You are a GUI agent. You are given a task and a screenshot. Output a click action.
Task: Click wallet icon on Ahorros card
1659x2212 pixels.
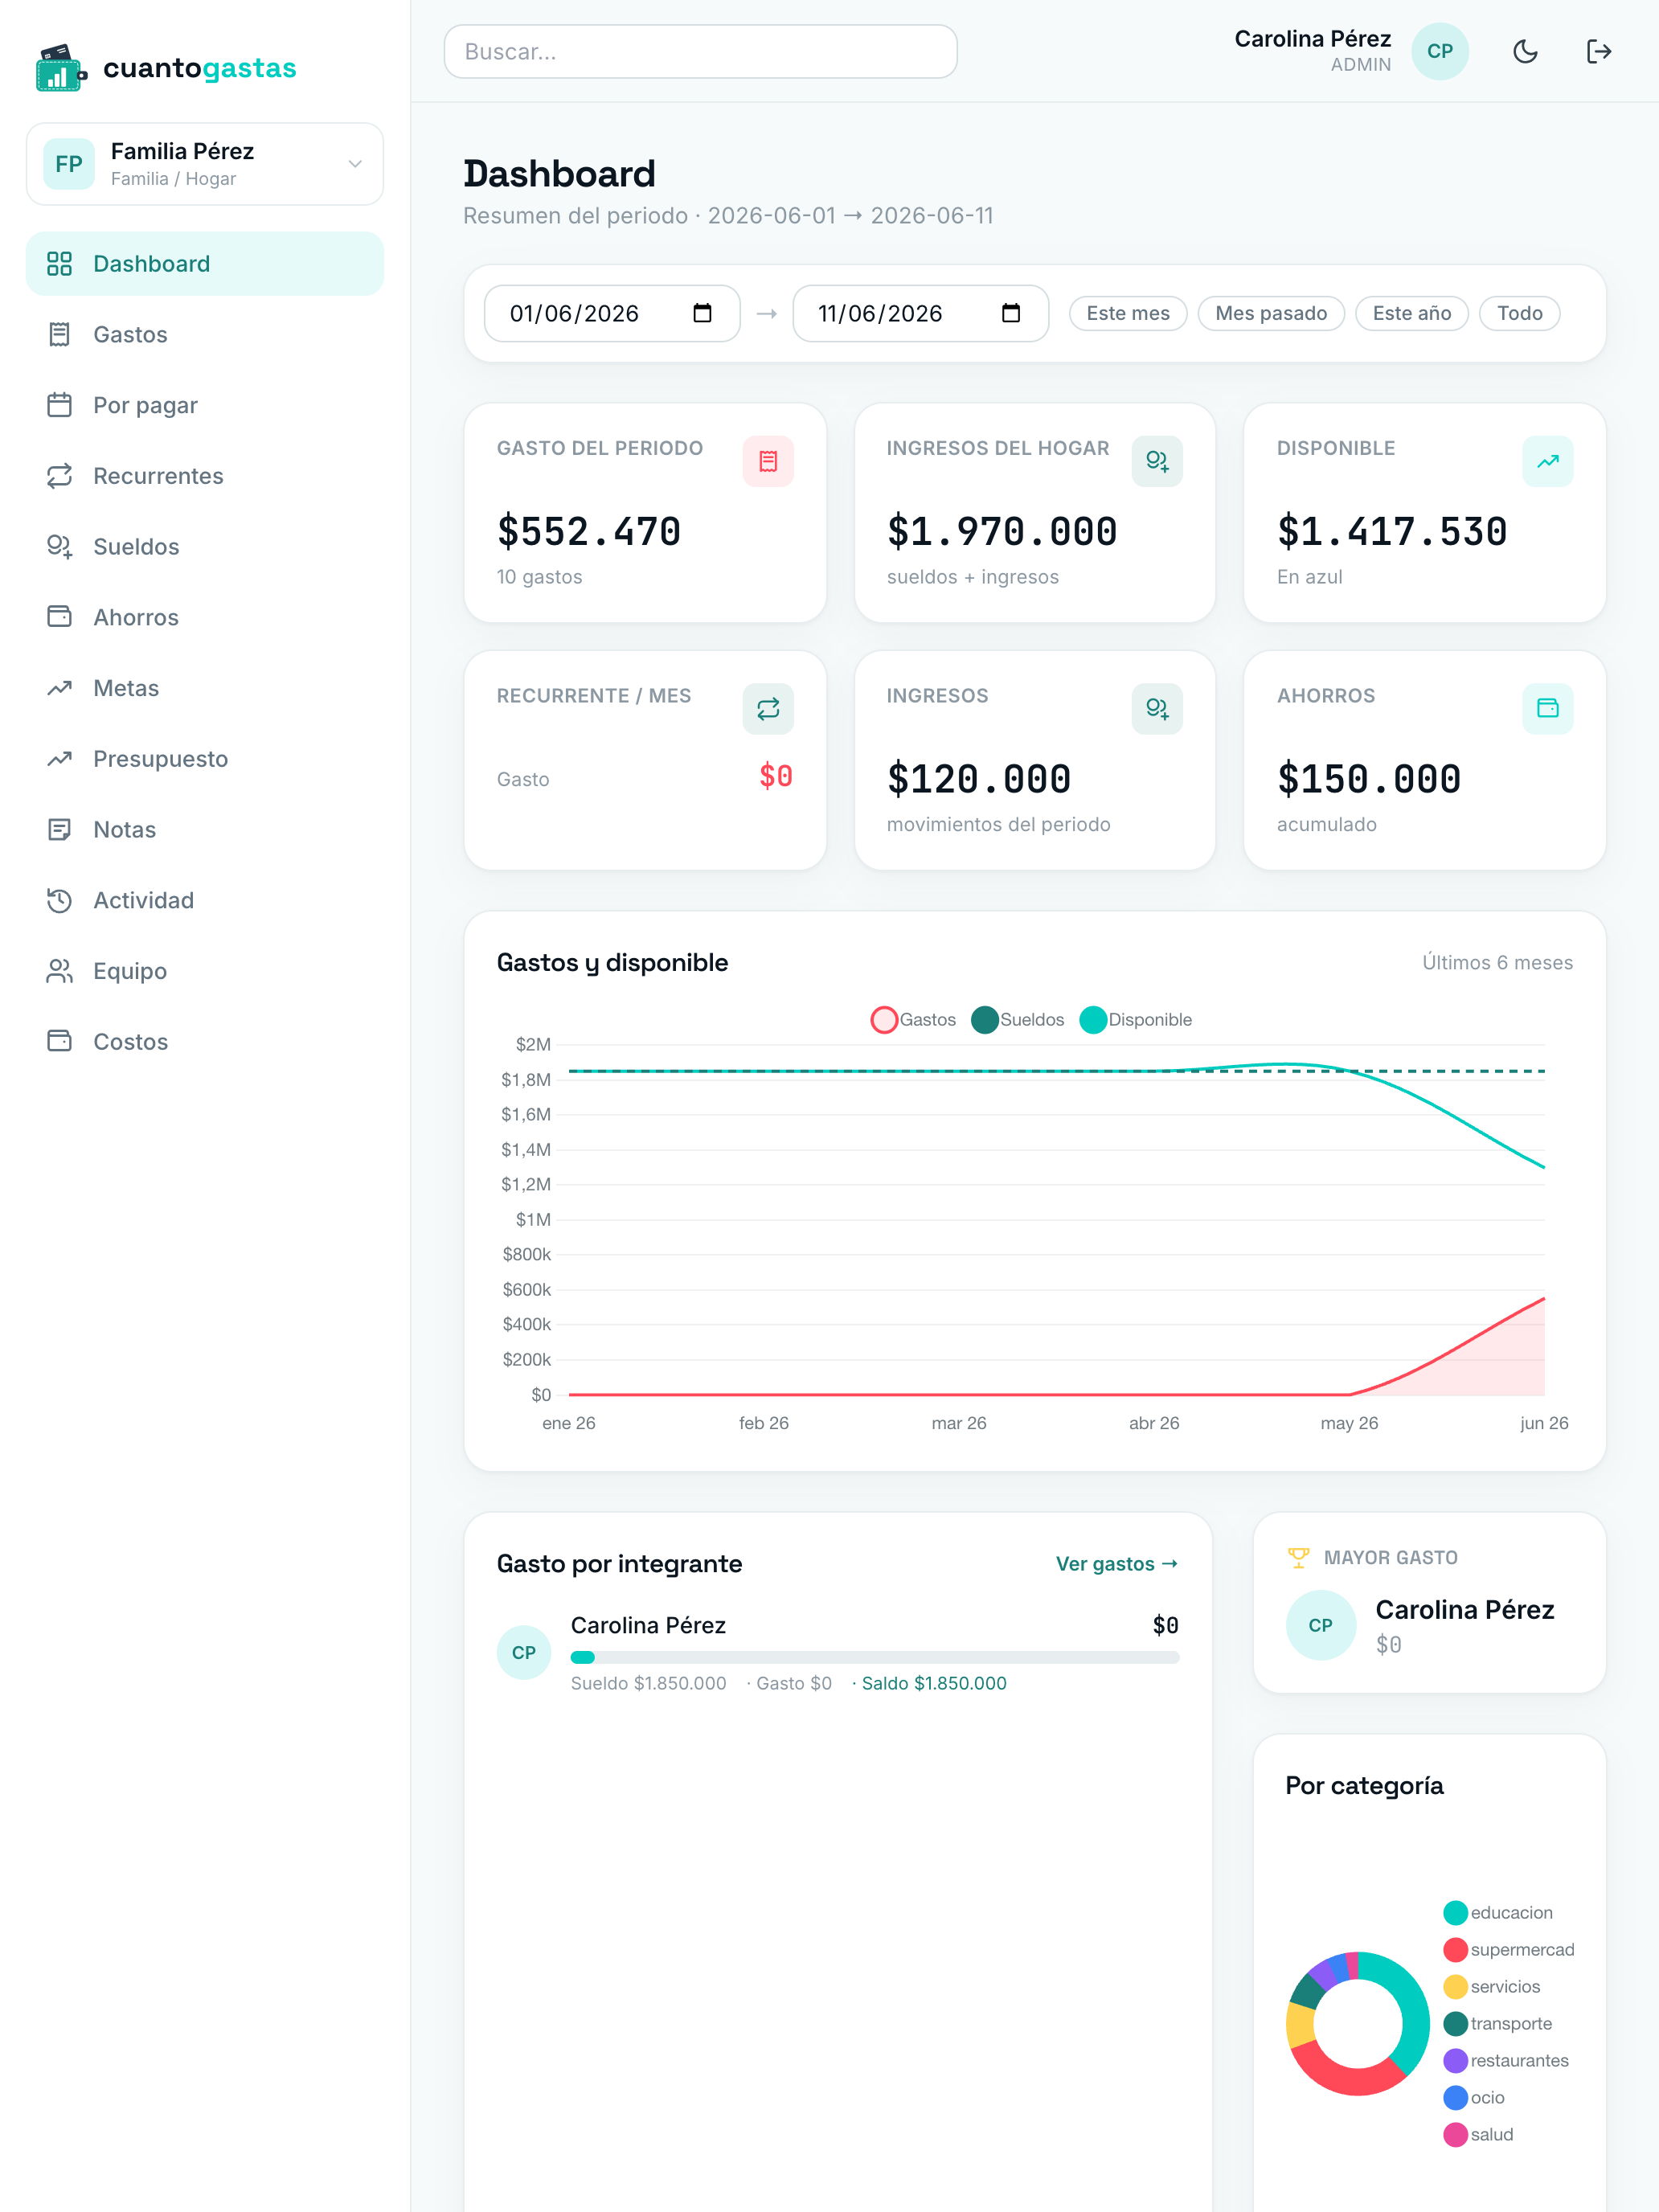pyautogui.click(x=1547, y=709)
